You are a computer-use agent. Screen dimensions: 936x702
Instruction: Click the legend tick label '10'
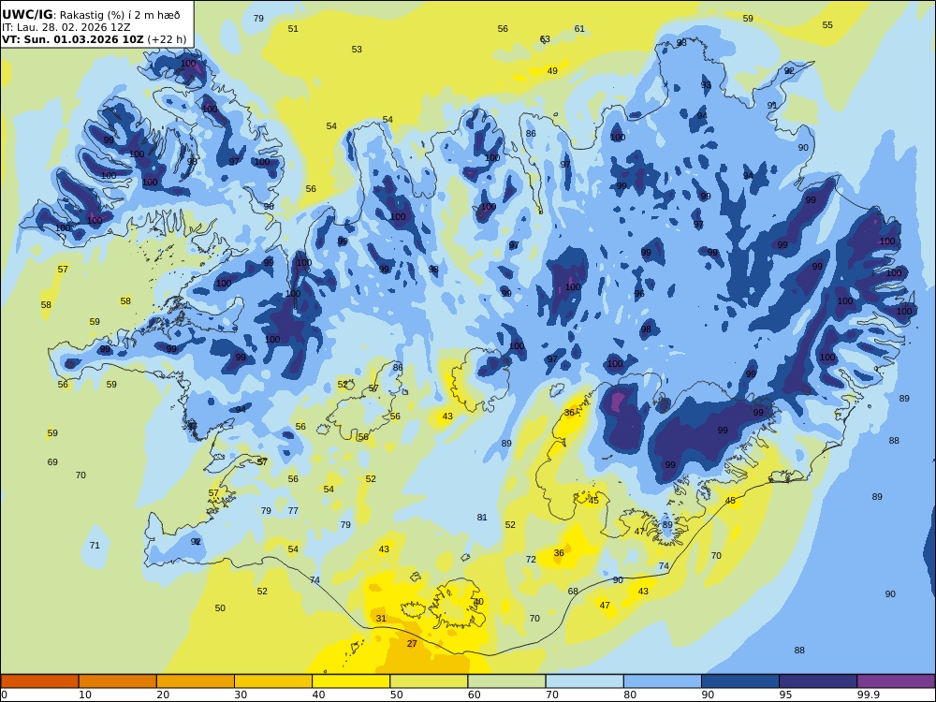tap(85, 695)
